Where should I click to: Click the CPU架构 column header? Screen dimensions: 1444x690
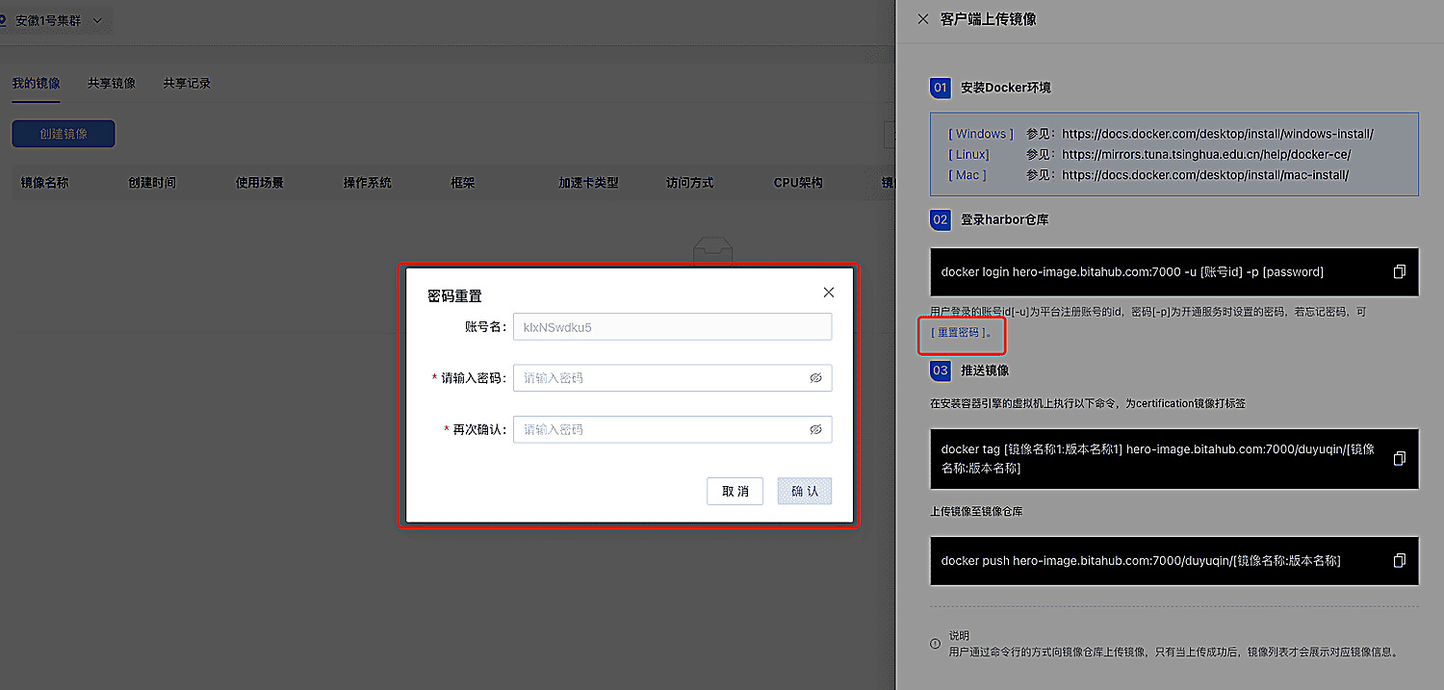pos(798,182)
